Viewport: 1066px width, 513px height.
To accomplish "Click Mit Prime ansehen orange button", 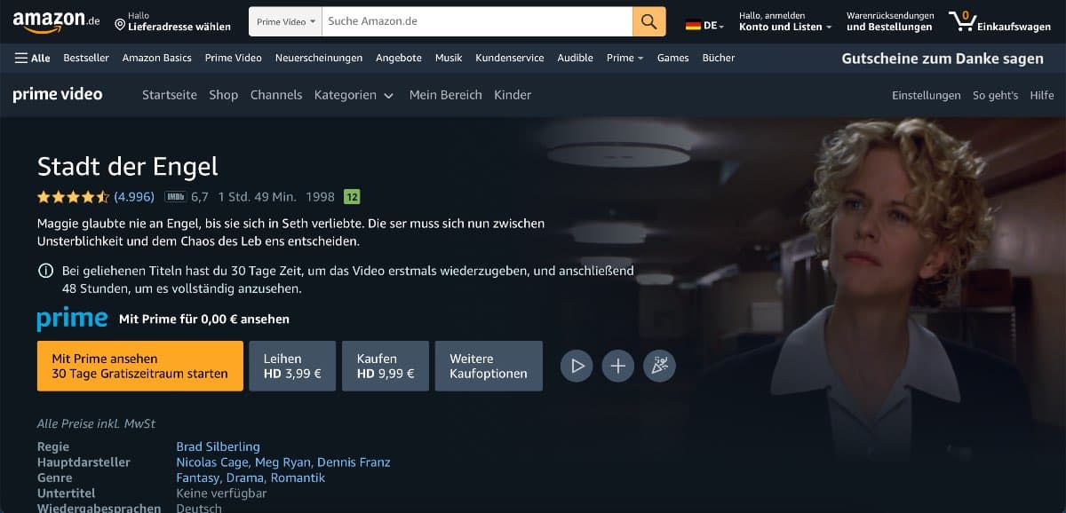I will click(x=139, y=366).
